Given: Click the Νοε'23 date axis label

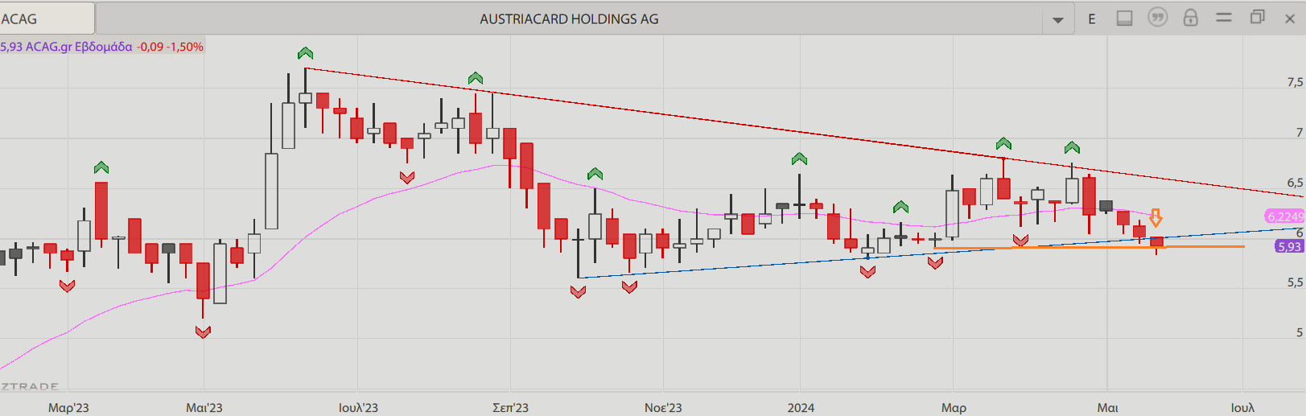Looking at the screenshot, I should [x=663, y=408].
